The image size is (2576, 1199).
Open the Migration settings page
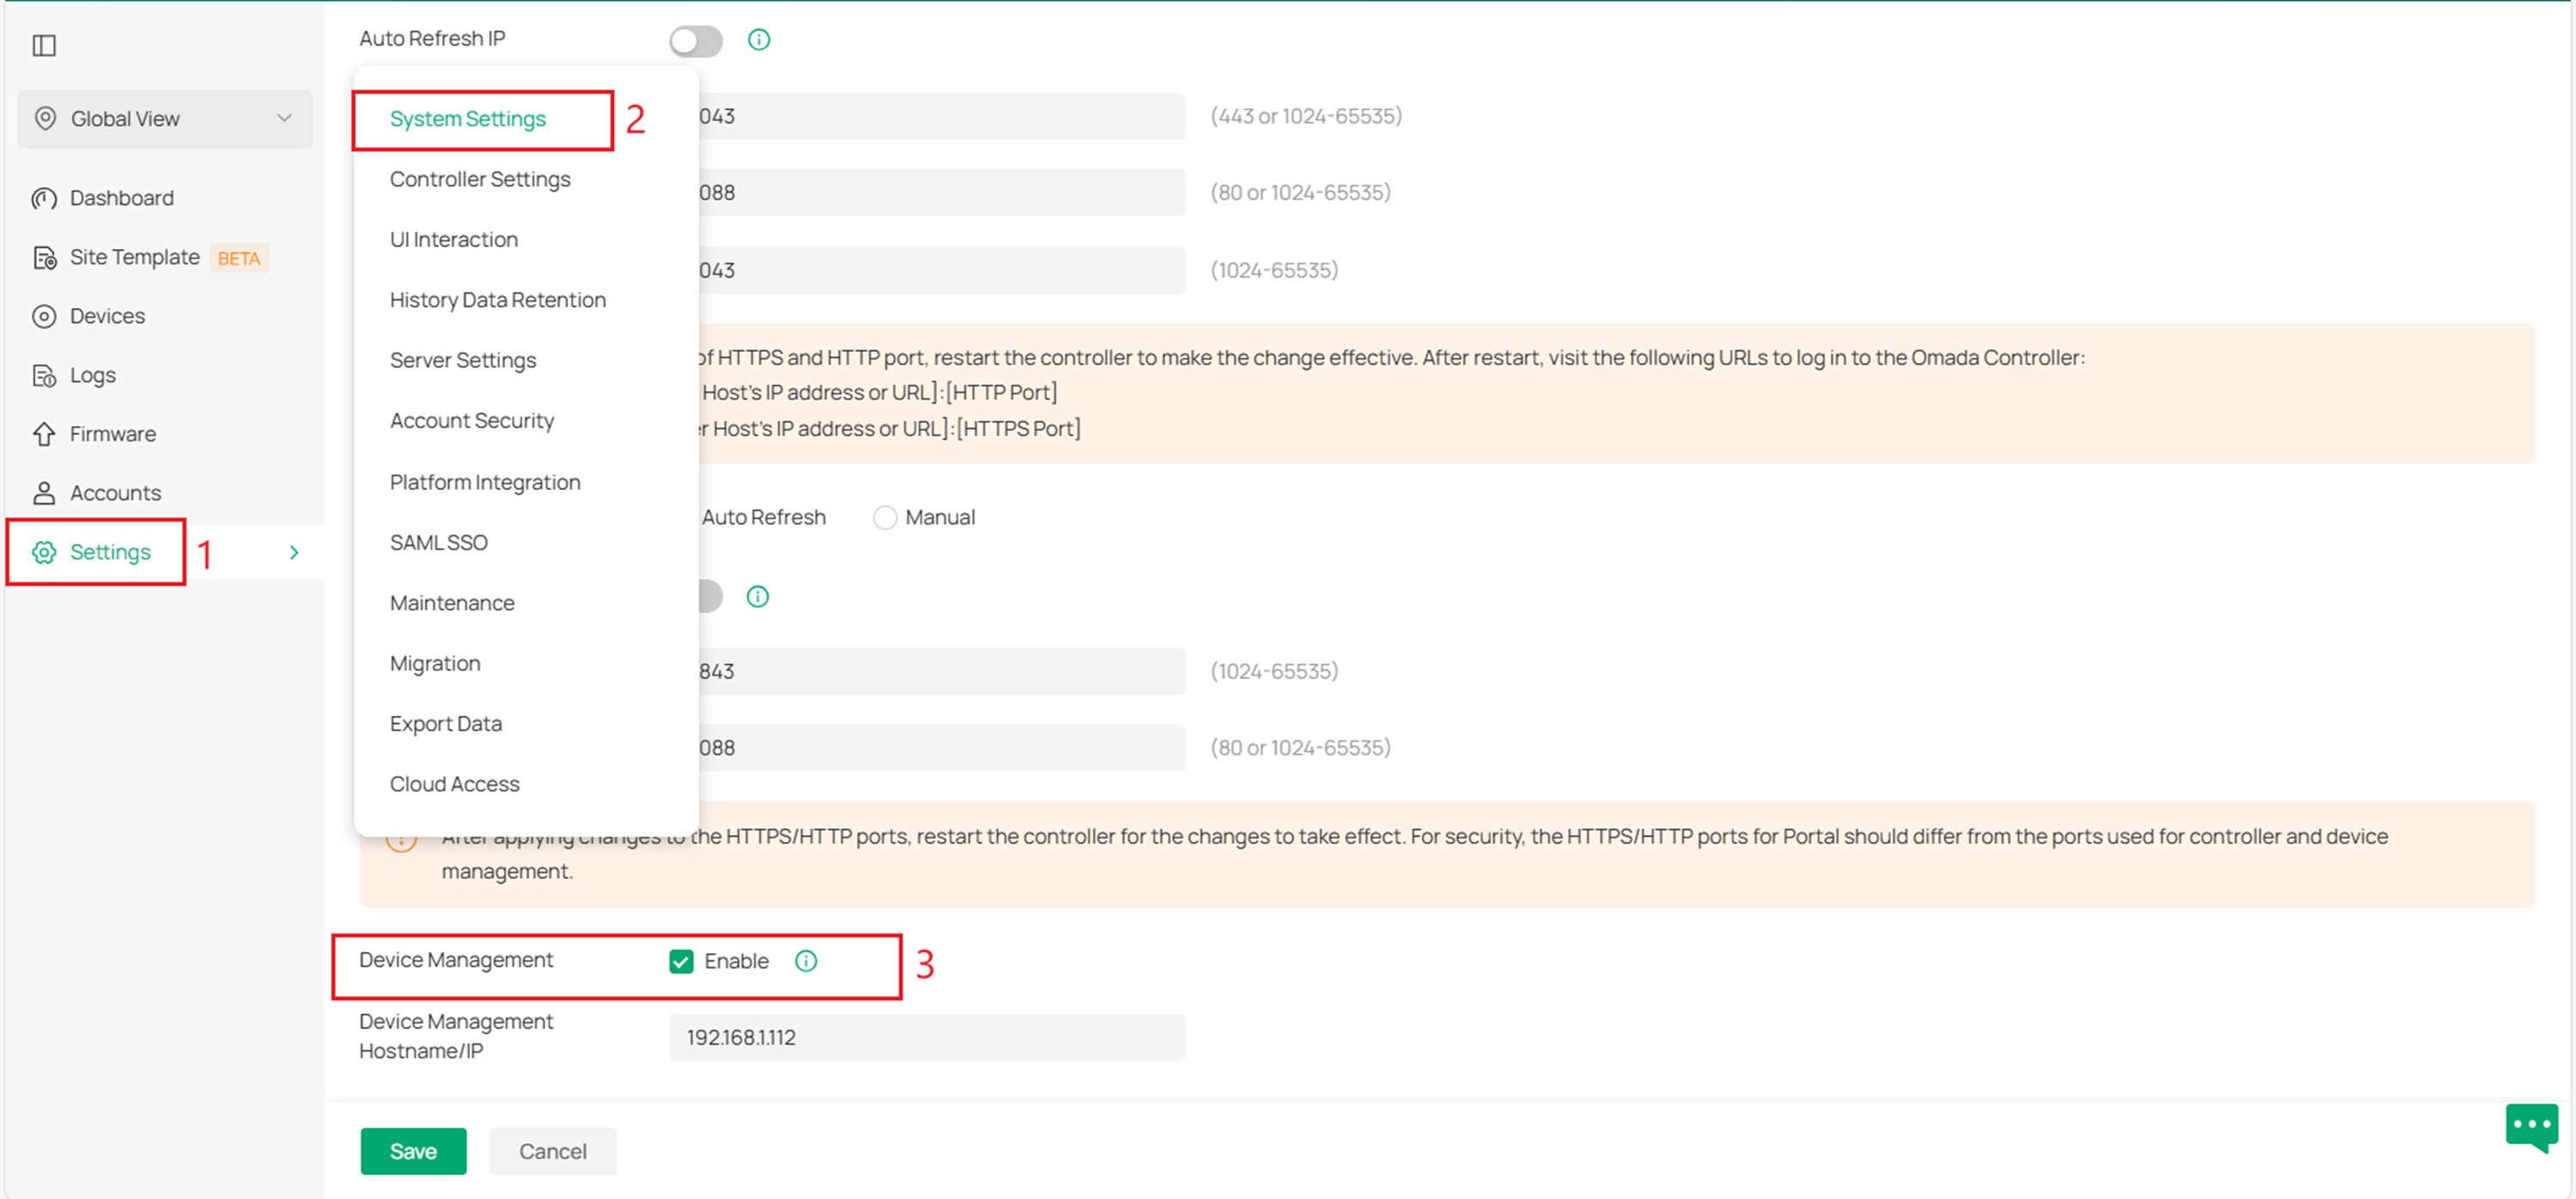pyautogui.click(x=435, y=663)
